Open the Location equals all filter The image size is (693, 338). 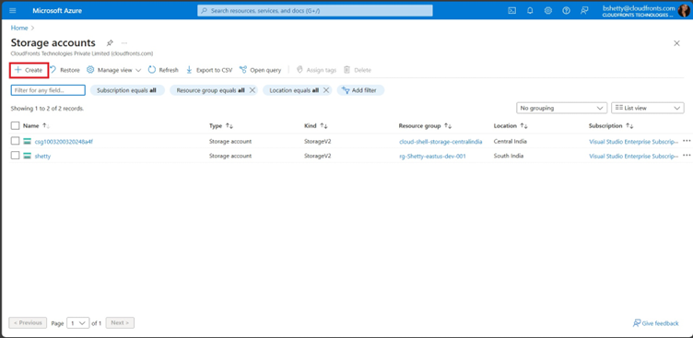pyautogui.click(x=294, y=90)
